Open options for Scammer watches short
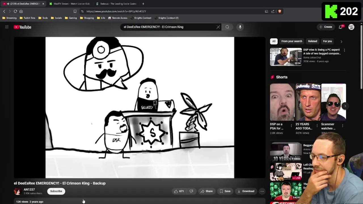This screenshot has height=204, width=363. point(342,126)
